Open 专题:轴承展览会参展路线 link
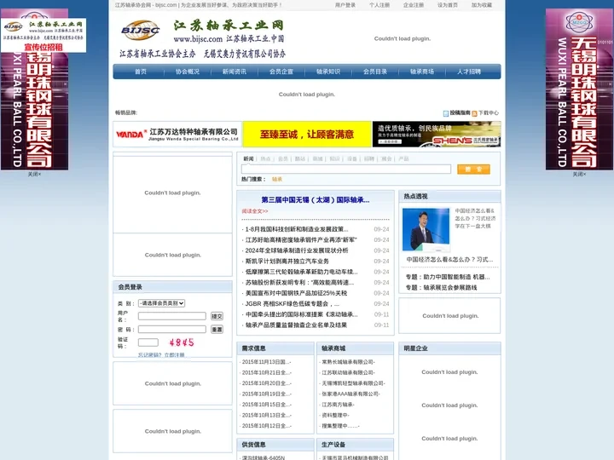Viewport: 614px width, 460px height. (442, 288)
